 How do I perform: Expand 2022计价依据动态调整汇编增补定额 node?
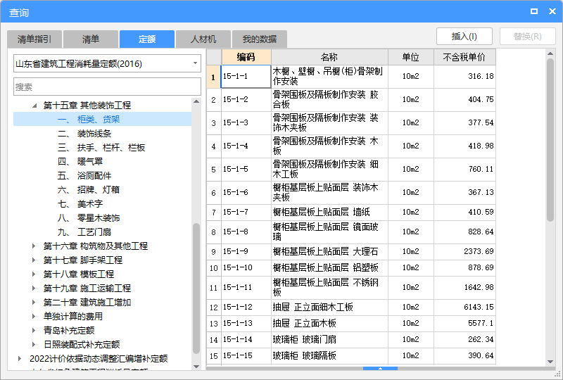tap(20, 358)
